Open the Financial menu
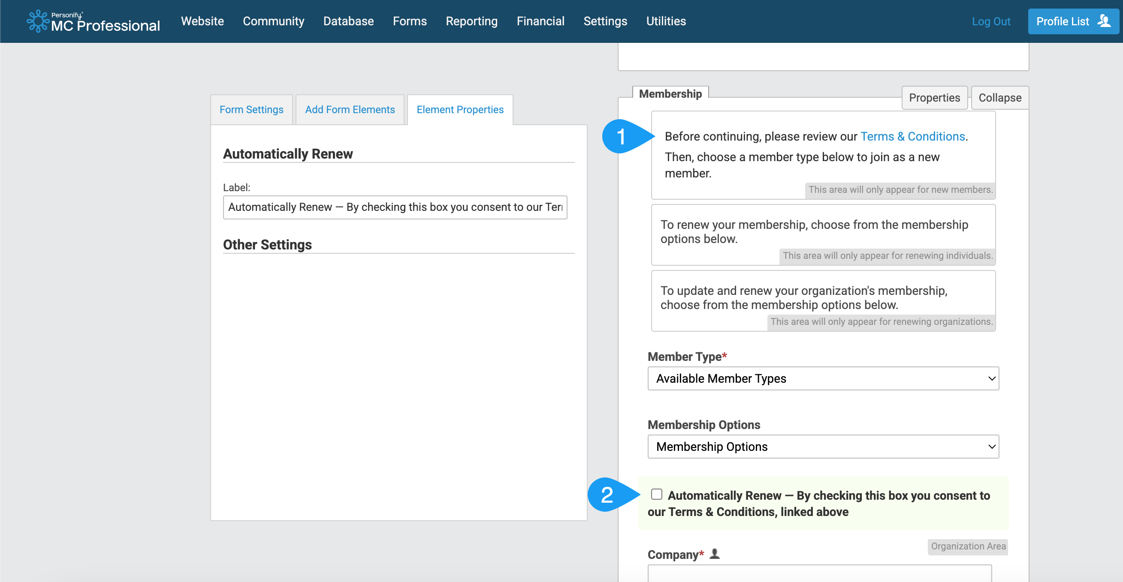 pos(540,21)
